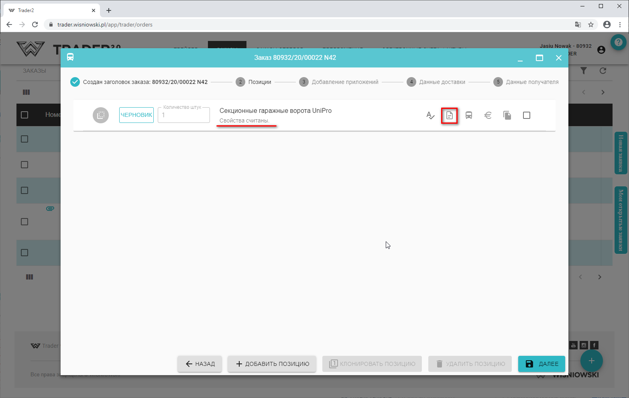Click the refresh icon beside the filter

(603, 71)
